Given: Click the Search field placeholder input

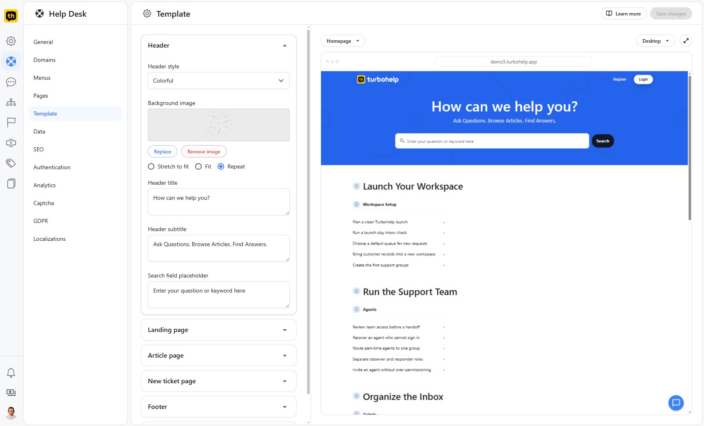Looking at the screenshot, I should [x=219, y=295].
